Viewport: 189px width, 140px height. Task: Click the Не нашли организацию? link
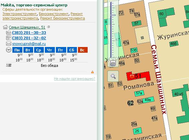75,79
